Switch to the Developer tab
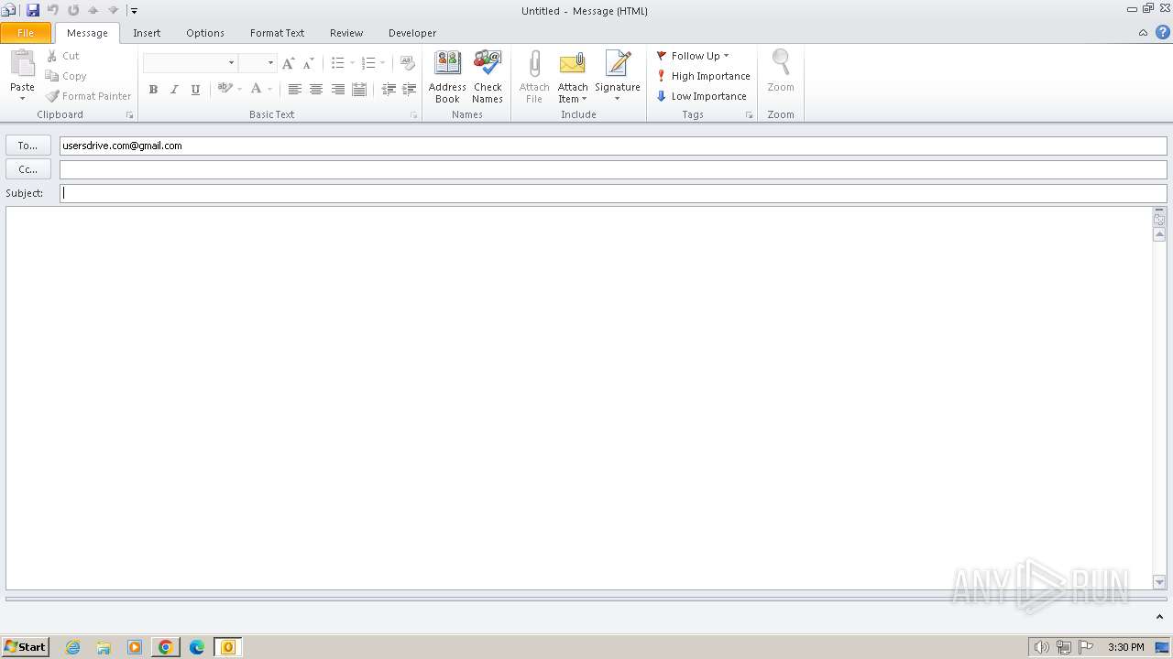 click(x=412, y=33)
